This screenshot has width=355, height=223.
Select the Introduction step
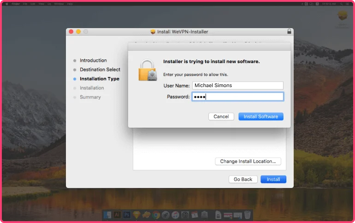(x=93, y=60)
